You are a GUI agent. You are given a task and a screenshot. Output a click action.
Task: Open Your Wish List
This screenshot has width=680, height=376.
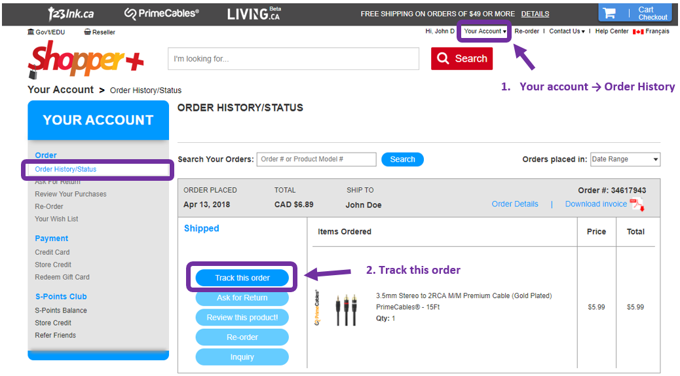(x=56, y=219)
